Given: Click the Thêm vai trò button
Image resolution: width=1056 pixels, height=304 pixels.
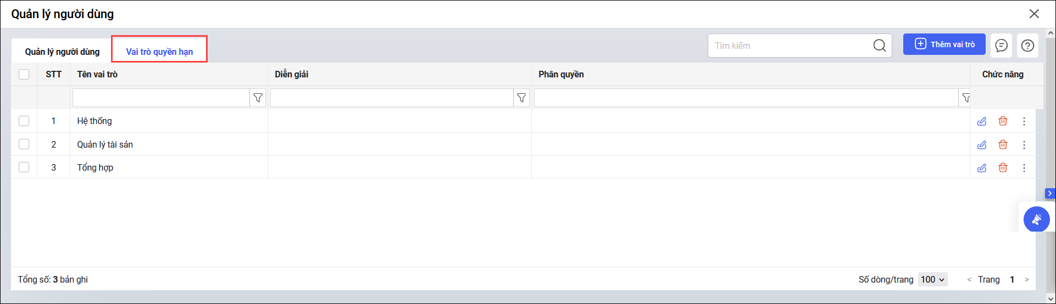Looking at the screenshot, I should (944, 44).
